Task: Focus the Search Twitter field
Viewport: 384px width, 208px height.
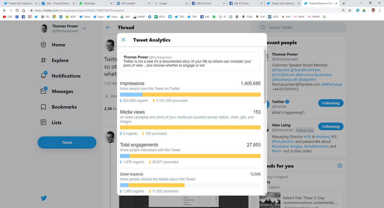Action: 301,28
